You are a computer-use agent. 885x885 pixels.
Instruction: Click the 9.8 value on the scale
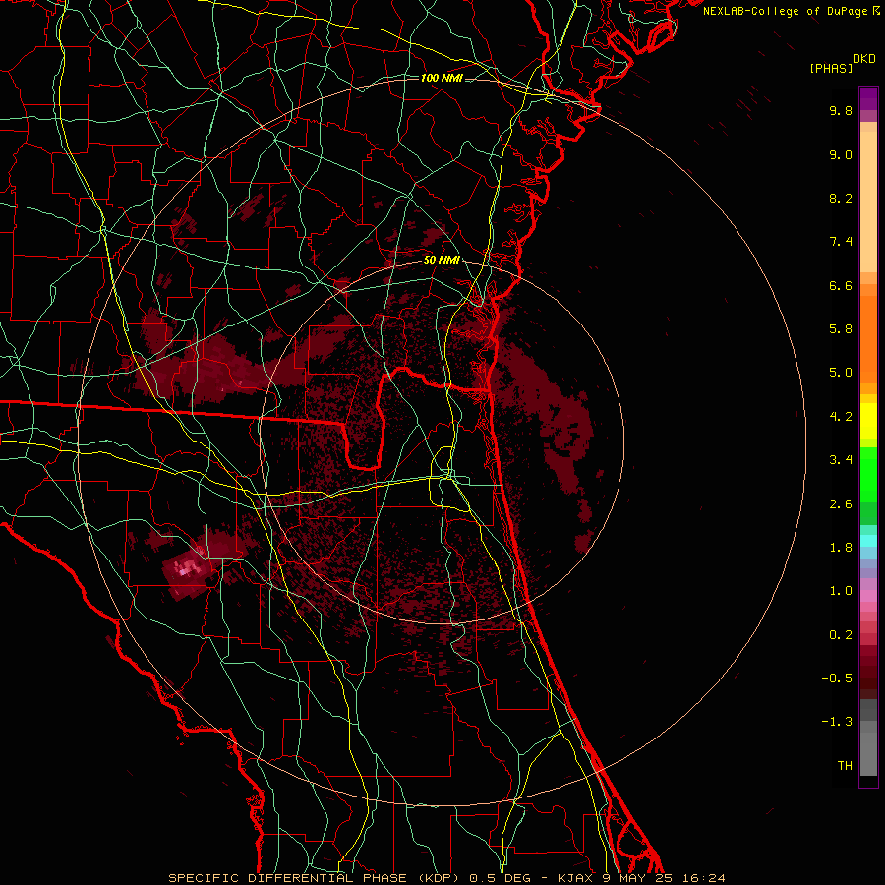841,110
